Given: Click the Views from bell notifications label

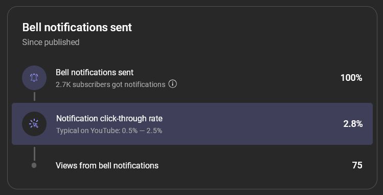Looking at the screenshot, I should coord(107,165).
